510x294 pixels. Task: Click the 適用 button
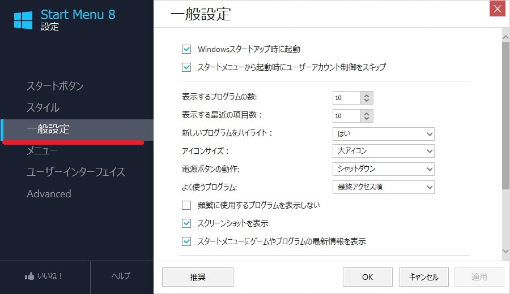pos(479,277)
